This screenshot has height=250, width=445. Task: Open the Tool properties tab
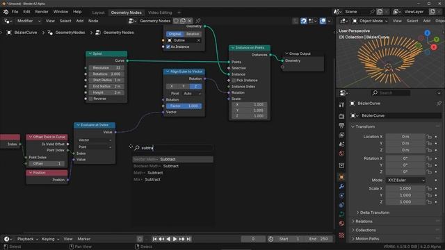[x=341, y=105]
